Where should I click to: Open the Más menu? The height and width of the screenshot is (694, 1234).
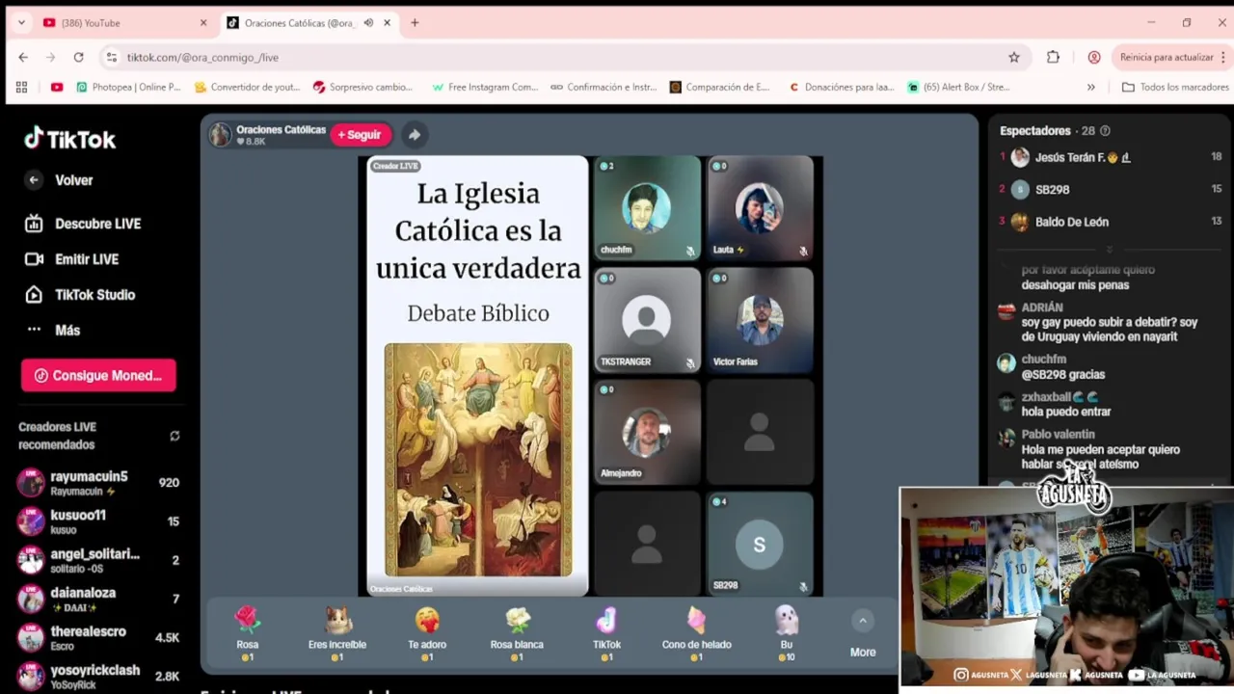click(54, 330)
